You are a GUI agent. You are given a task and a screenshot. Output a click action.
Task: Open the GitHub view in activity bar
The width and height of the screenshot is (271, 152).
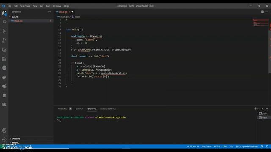coord(4,86)
